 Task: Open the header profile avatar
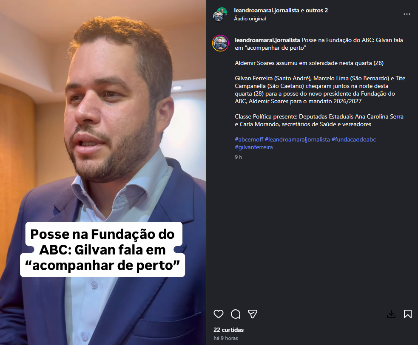tap(220, 14)
